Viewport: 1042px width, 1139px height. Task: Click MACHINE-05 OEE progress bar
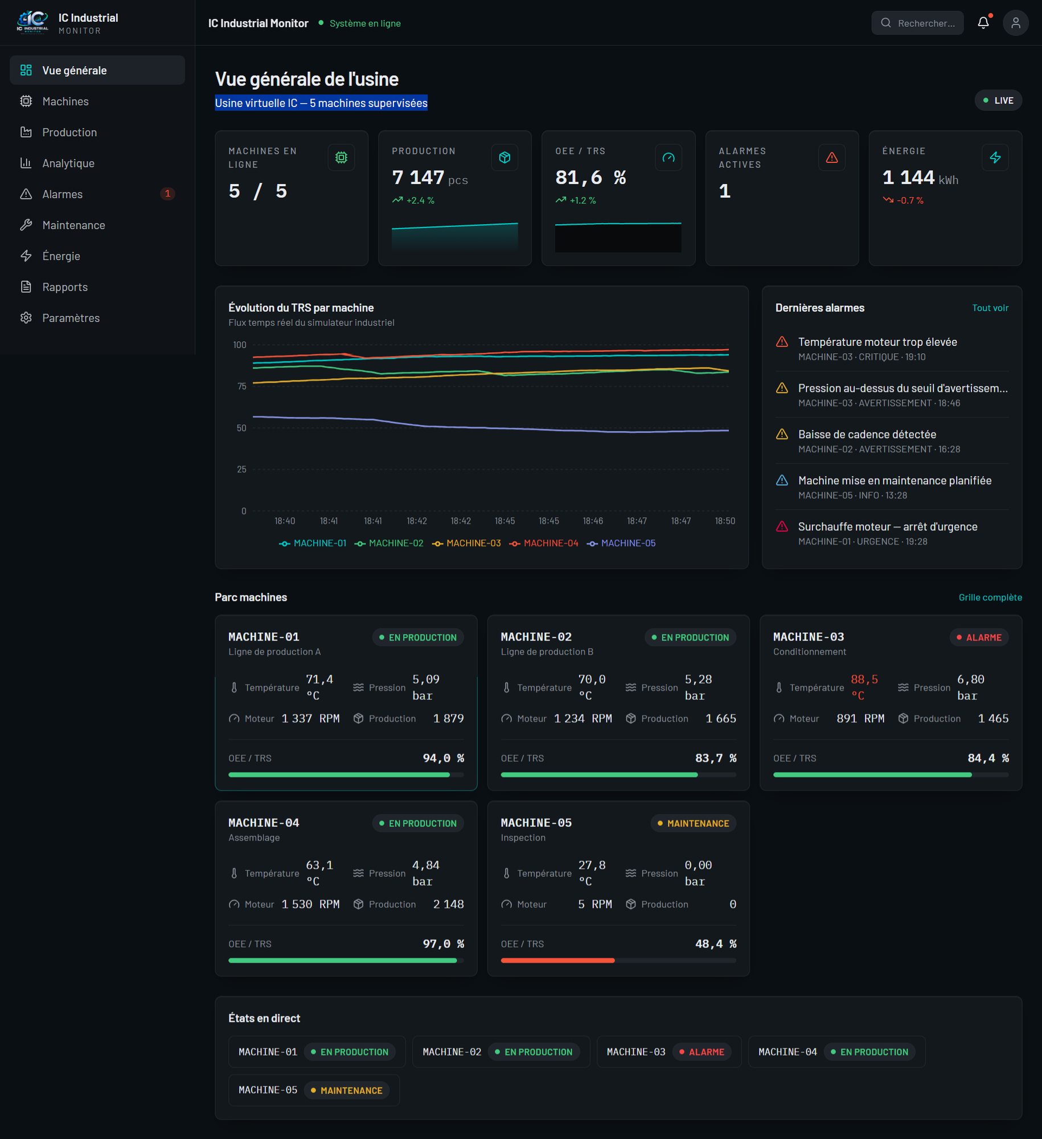tap(618, 961)
